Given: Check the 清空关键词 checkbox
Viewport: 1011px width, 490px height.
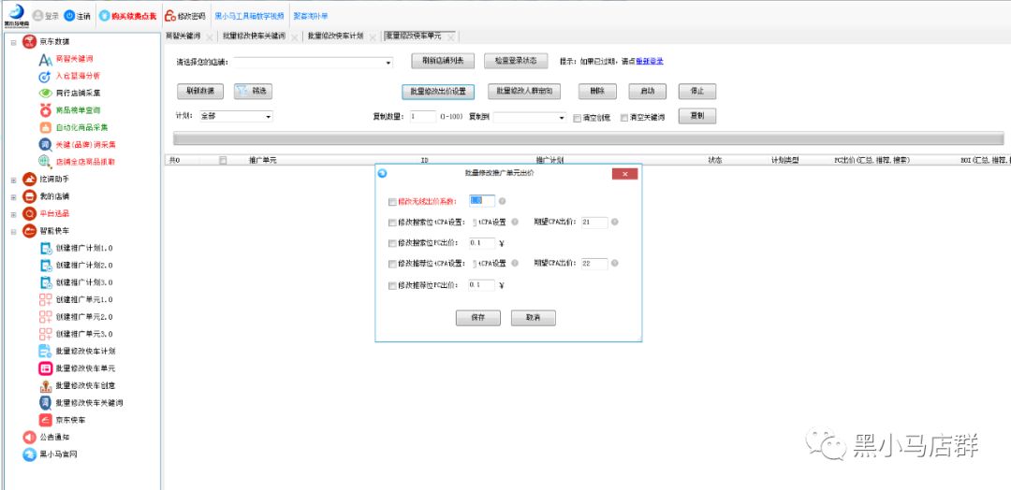Looking at the screenshot, I should click(x=624, y=118).
